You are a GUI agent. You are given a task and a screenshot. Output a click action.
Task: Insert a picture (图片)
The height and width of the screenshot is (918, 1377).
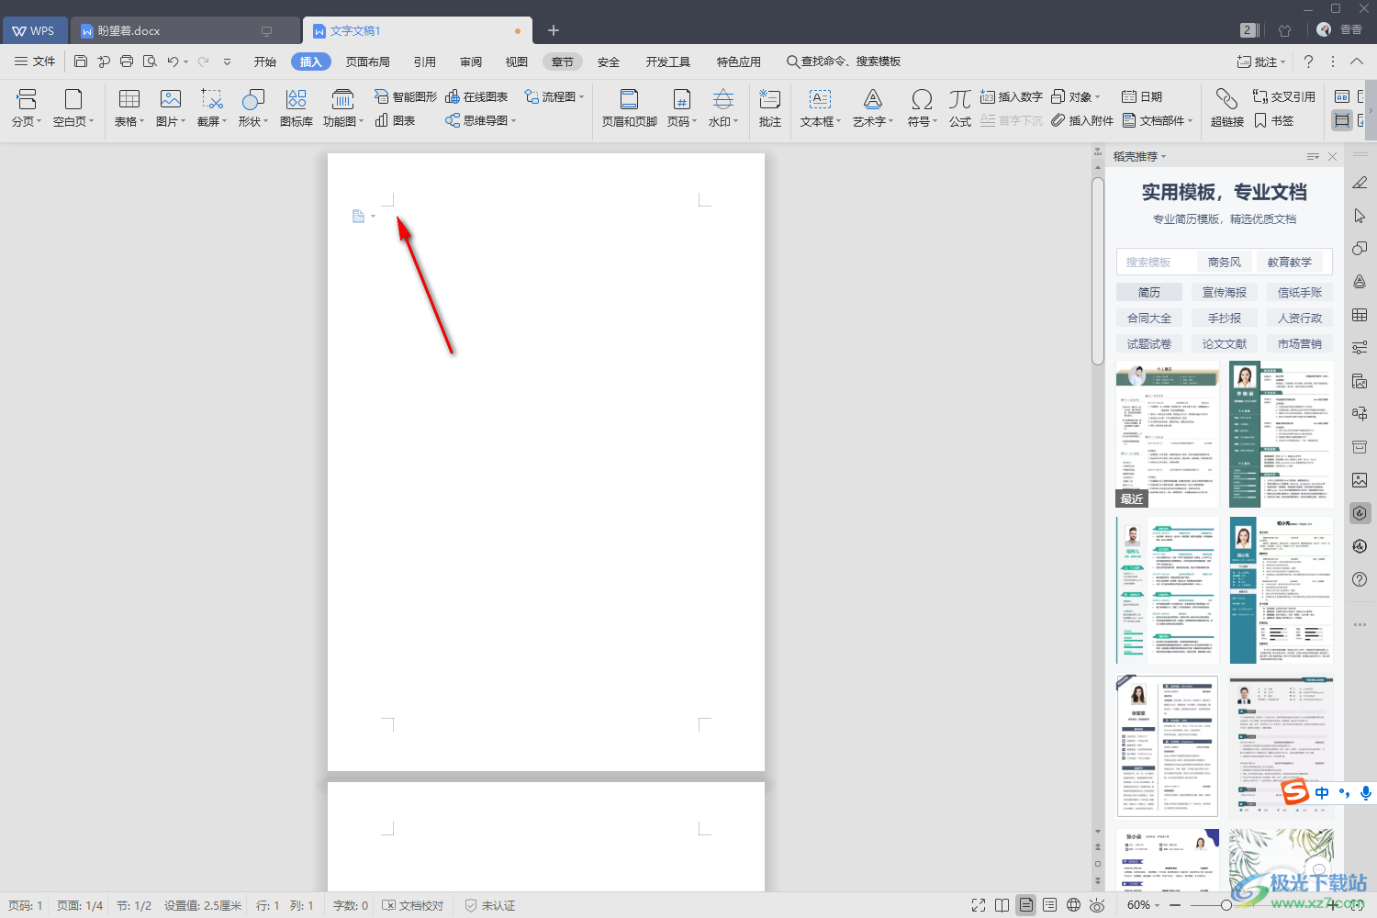[170, 108]
